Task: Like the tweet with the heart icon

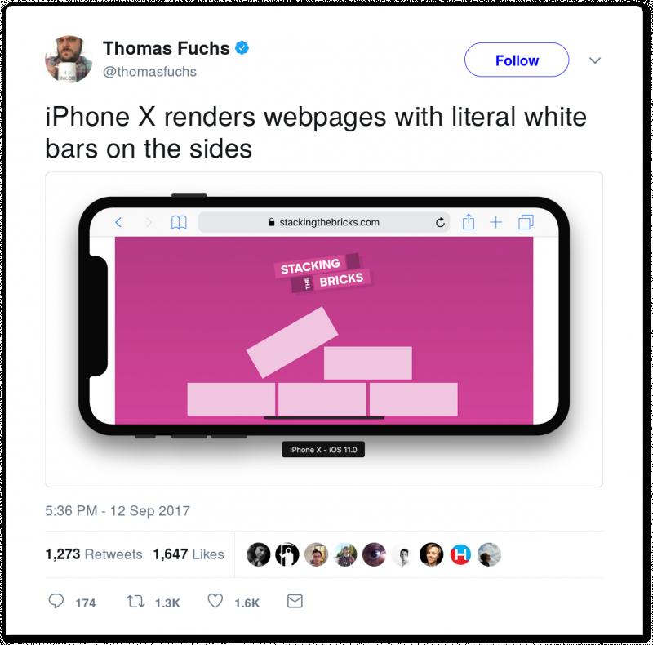Action: click(215, 601)
